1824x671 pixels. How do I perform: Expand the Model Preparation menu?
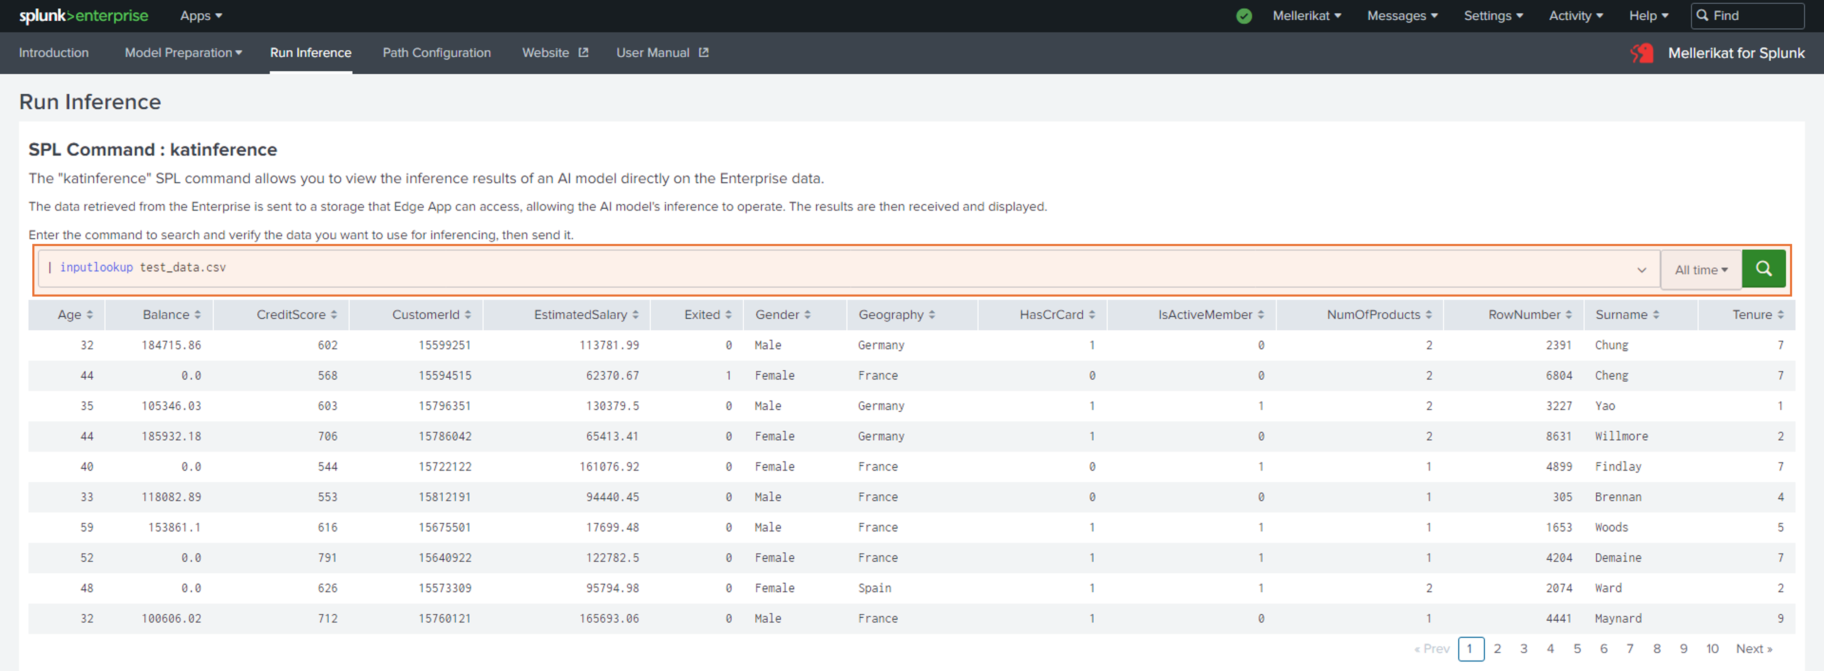[183, 53]
